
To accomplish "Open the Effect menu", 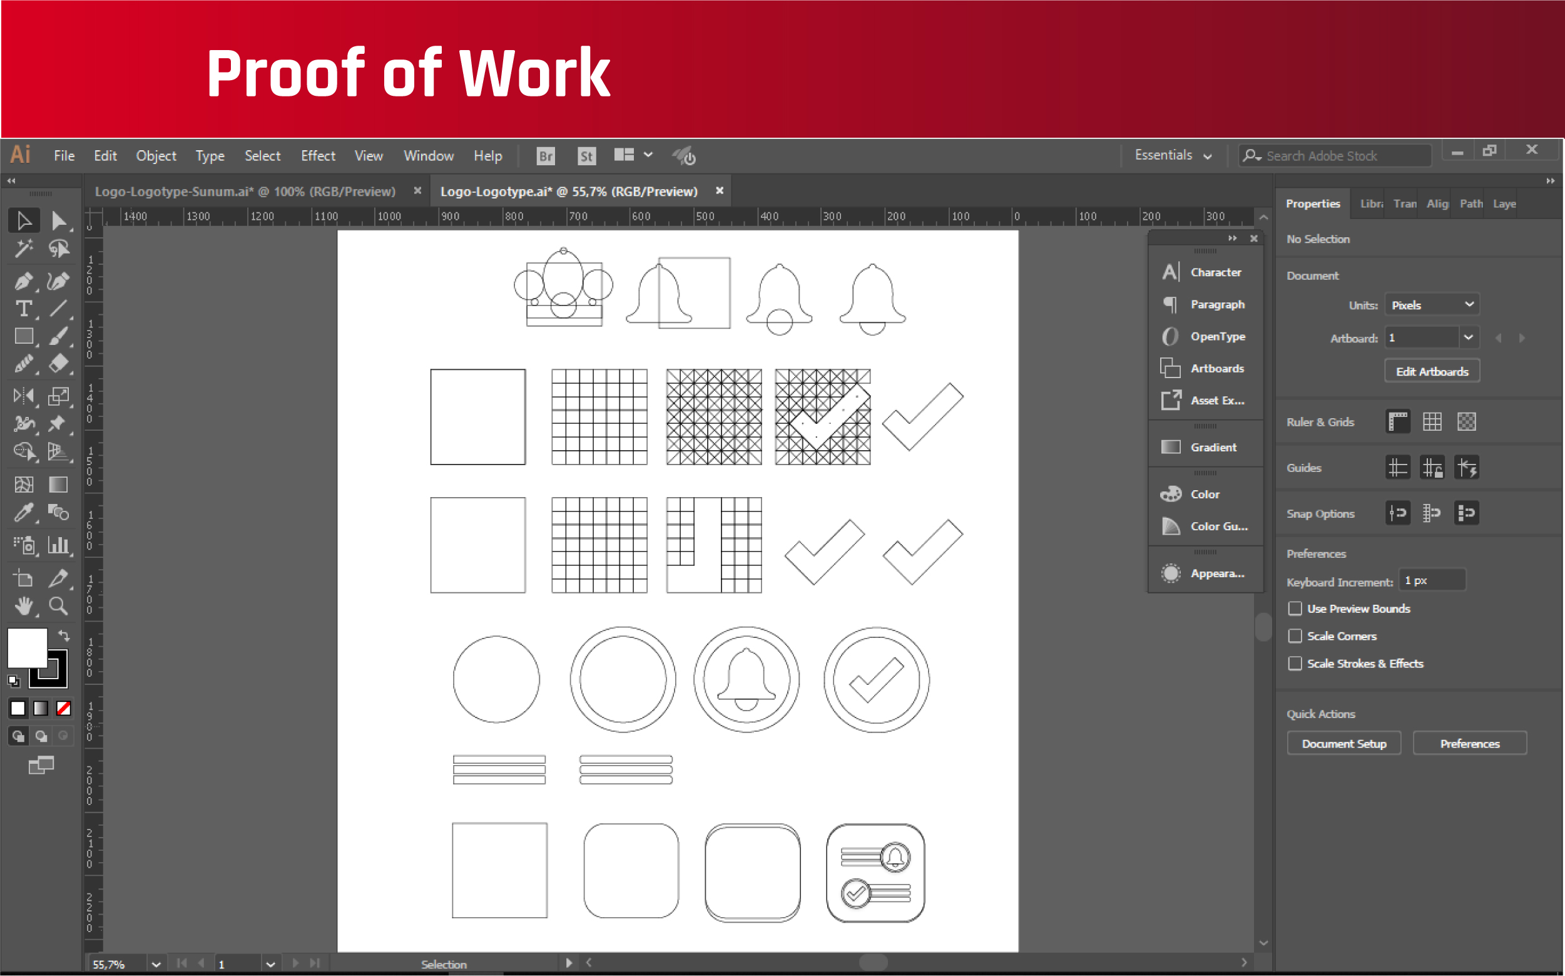I will (x=318, y=157).
